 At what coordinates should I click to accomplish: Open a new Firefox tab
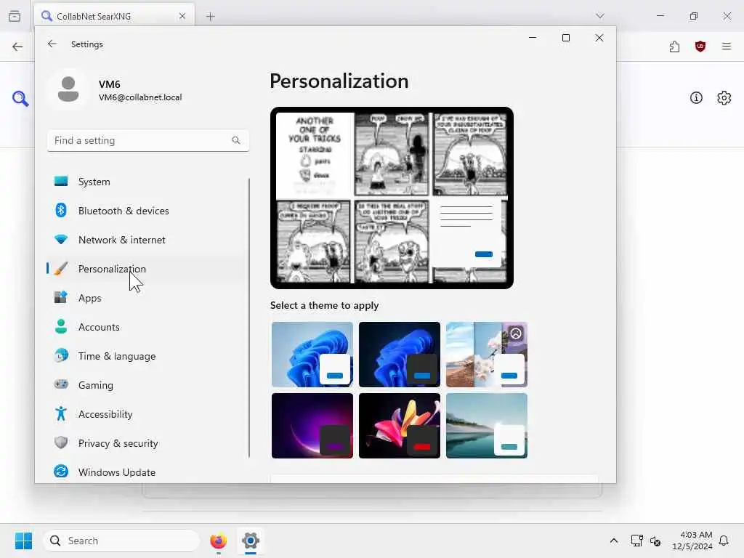211,17
